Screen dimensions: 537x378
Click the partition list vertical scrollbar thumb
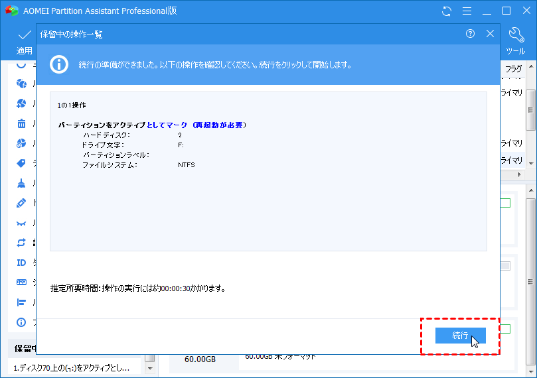click(x=531, y=110)
